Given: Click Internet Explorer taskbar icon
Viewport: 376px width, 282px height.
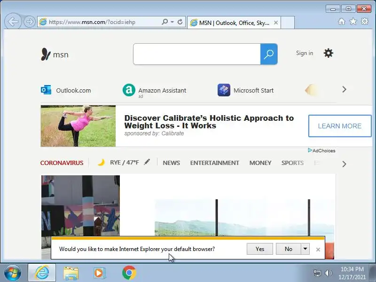Looking at the screenshot, I should pos(42,273).
